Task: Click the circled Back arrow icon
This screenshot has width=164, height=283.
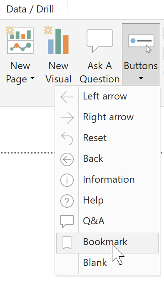Action: pyautogui.click(x=67, y=159)
